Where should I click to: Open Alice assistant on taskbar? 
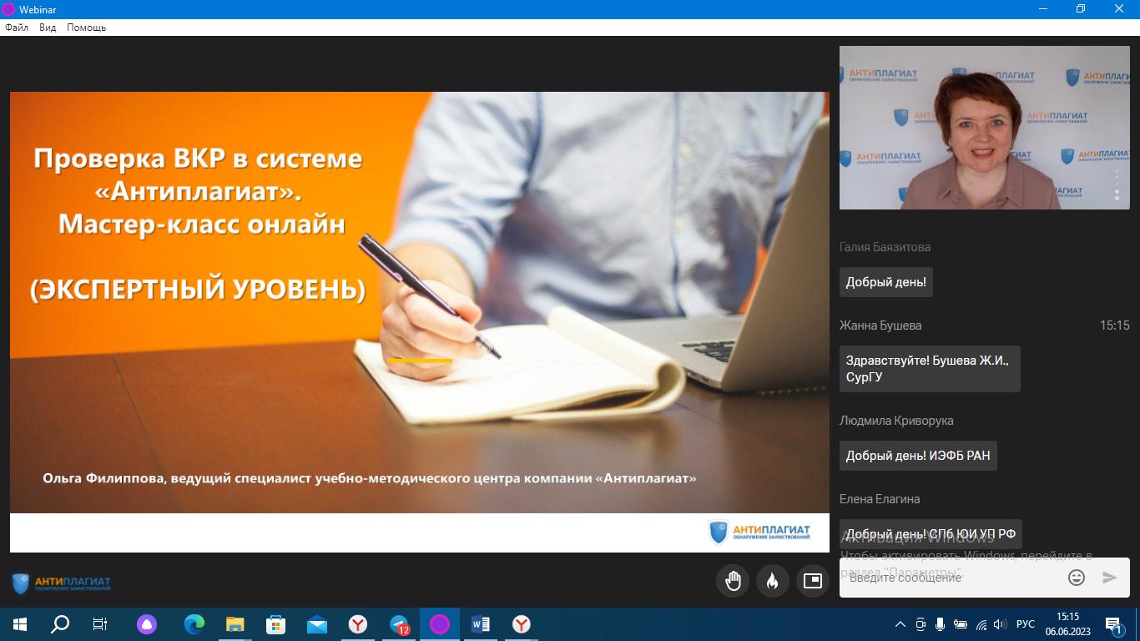click(x=147, y=624)
